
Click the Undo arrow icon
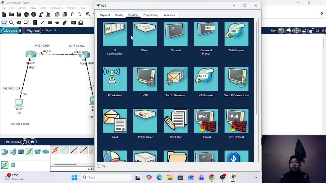coord(72,14)
